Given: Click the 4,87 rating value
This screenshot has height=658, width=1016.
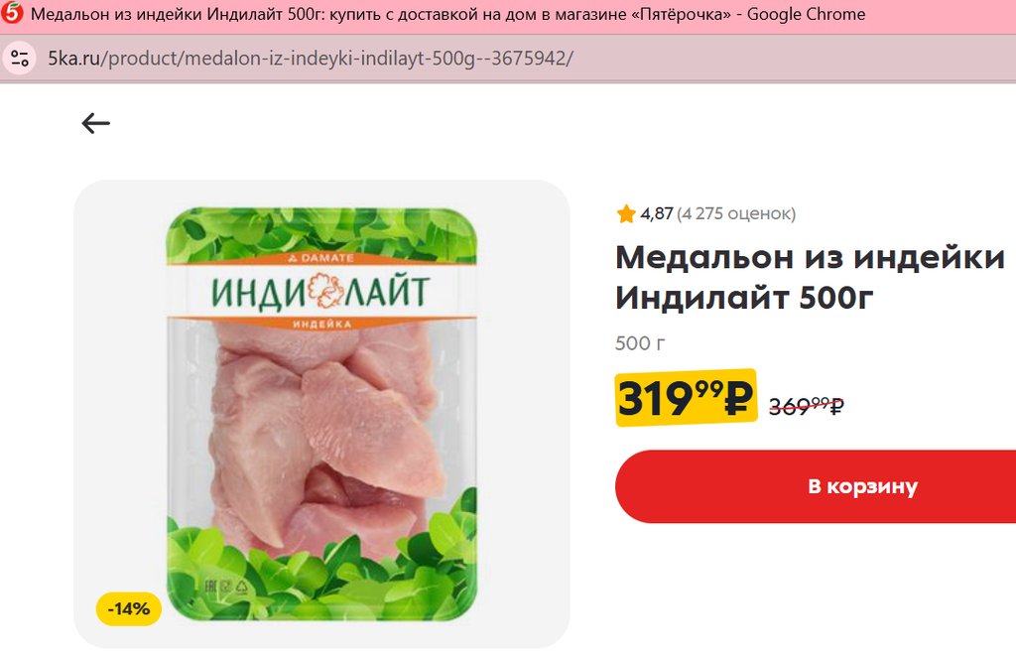Looking at the screenshot, I should tap(657, 213).
